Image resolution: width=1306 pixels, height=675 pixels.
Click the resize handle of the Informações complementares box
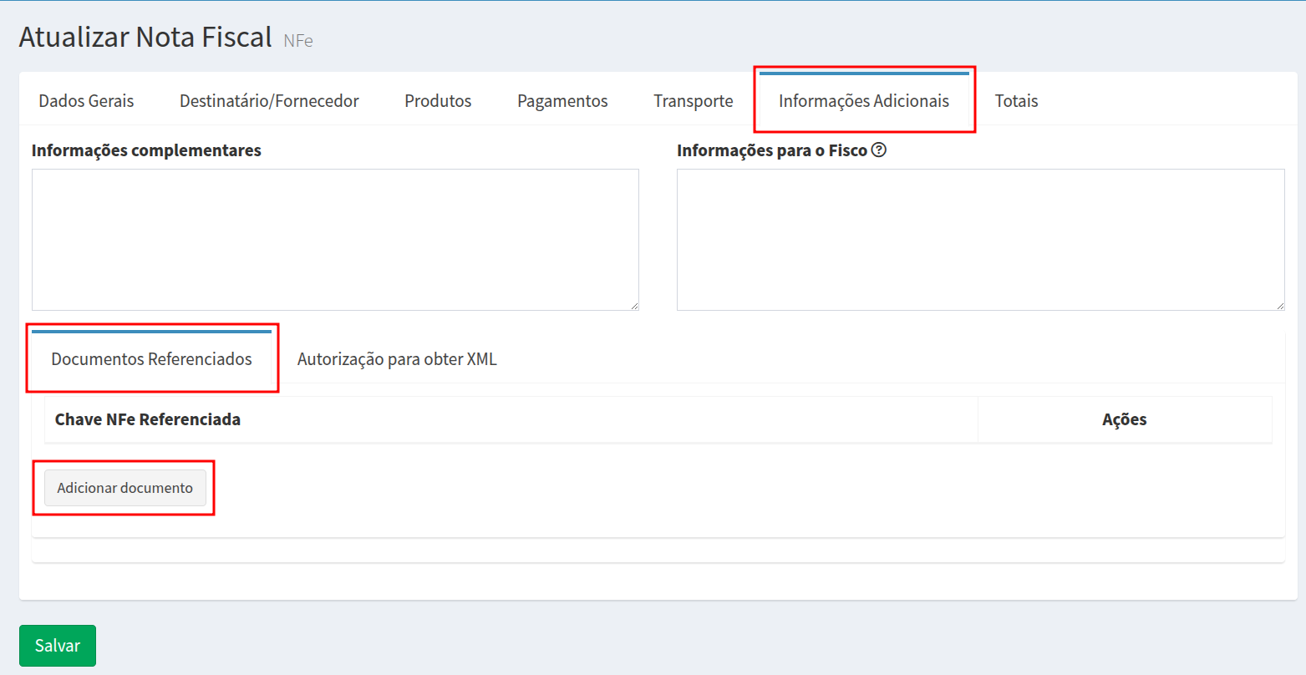(x=634, y=306)
